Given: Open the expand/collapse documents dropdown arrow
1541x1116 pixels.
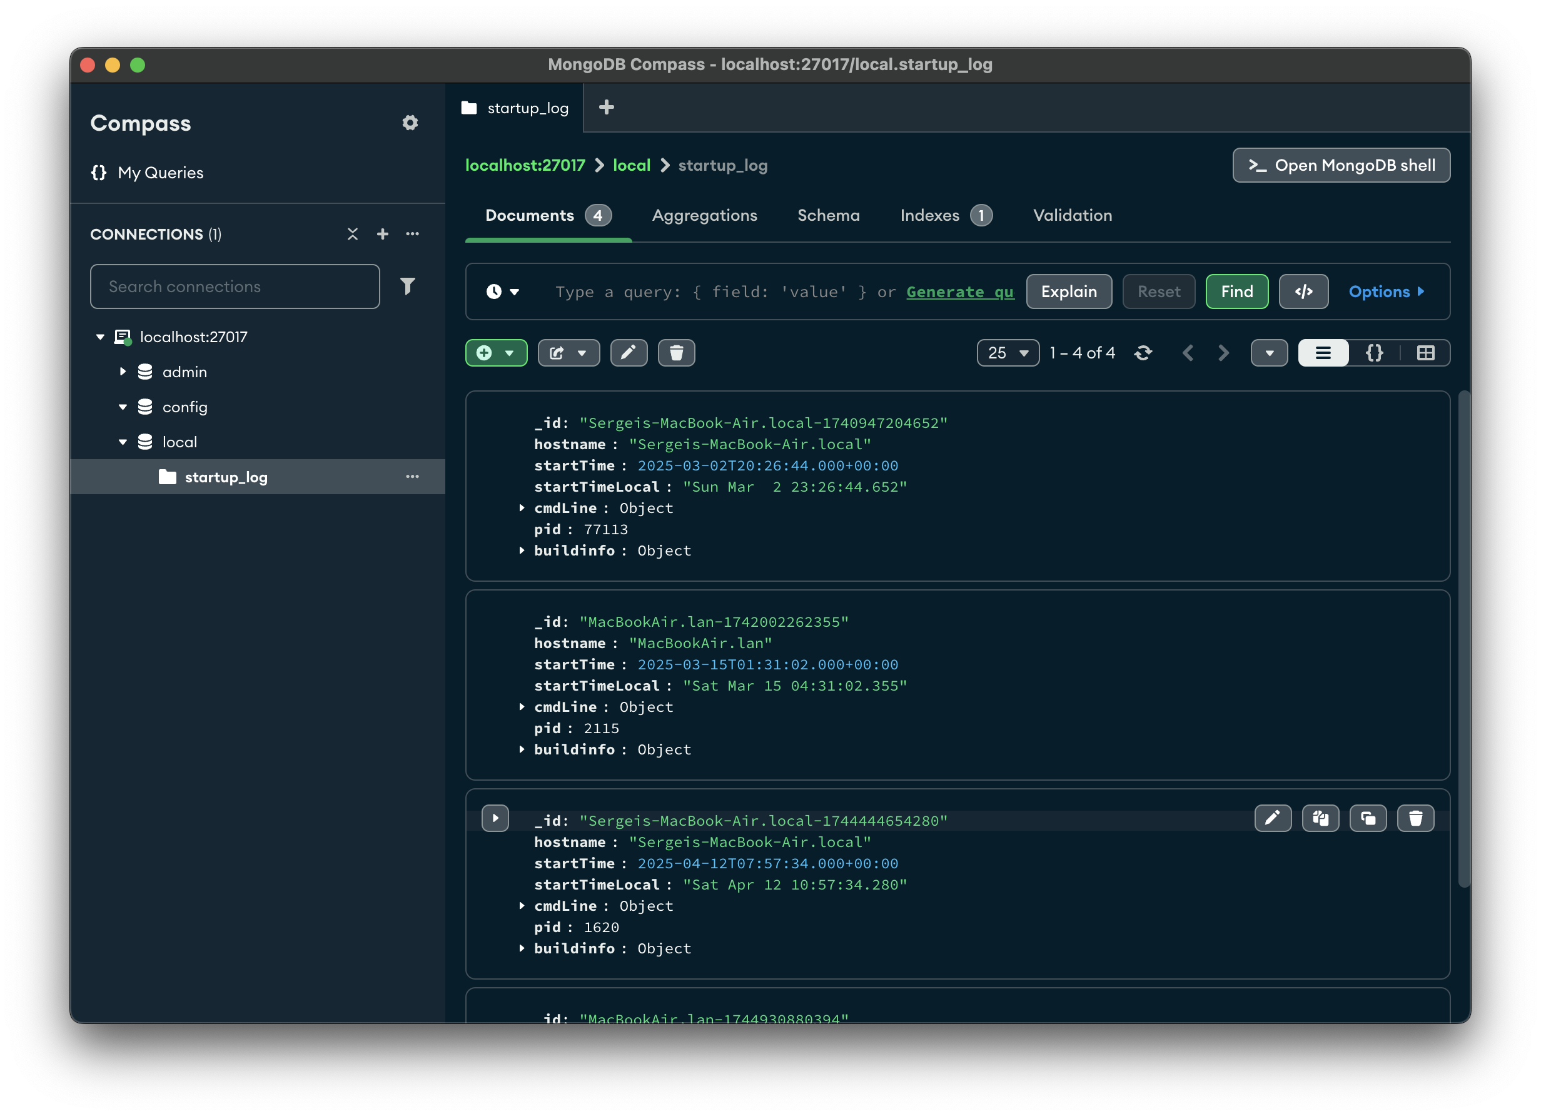Looking at the screenshot, I should point(1268,353).
